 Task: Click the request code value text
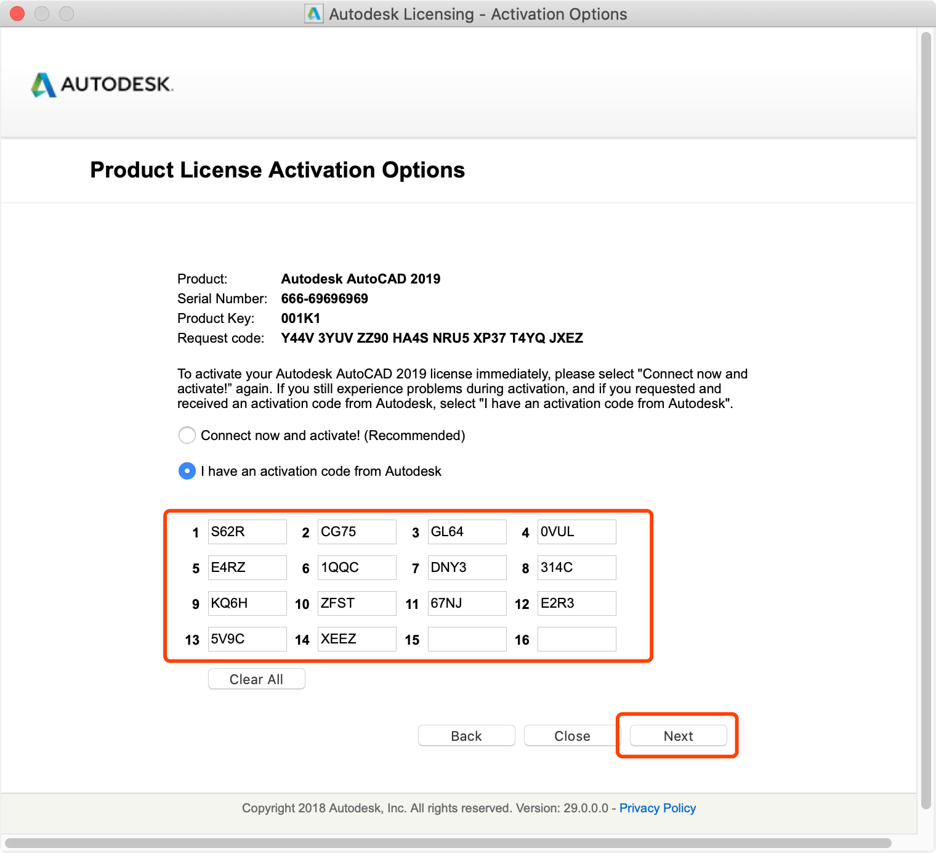[x=432, y=338]
